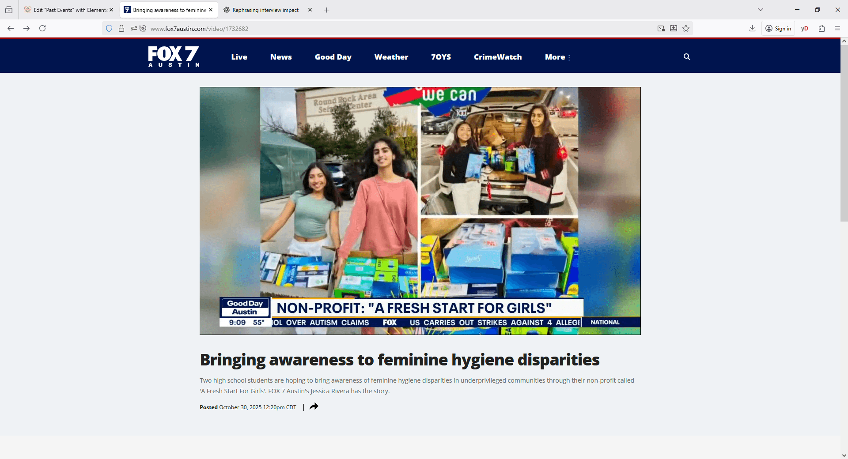Bookmark this page with the star icon
The width and height of the screenshot is (848, 459).
[x=685, y=29]
